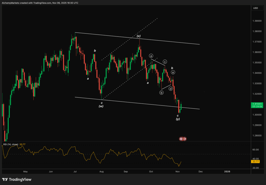266x185 pixels.
Task: Click the 2026 label on time axis
Action: point(227,172)
